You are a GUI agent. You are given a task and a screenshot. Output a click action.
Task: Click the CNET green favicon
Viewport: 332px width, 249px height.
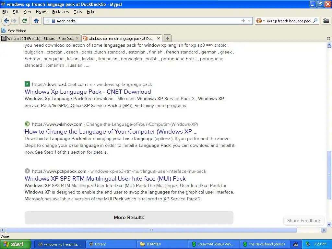click(x=27, y=84)
